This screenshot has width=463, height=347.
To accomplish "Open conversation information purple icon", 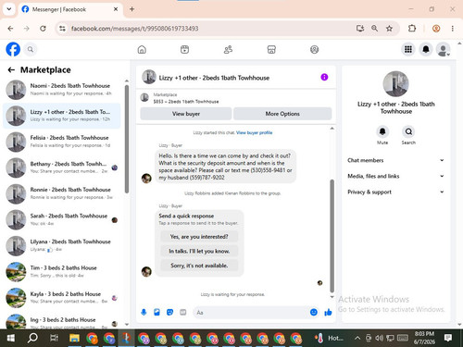I will [x=324, y=77].
